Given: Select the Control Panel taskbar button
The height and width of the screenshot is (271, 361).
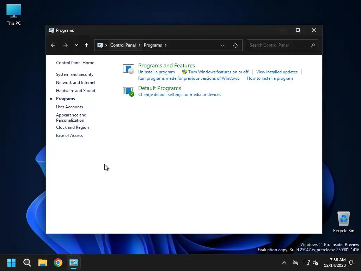Looking at the screenshot, I should click(74, 263).
